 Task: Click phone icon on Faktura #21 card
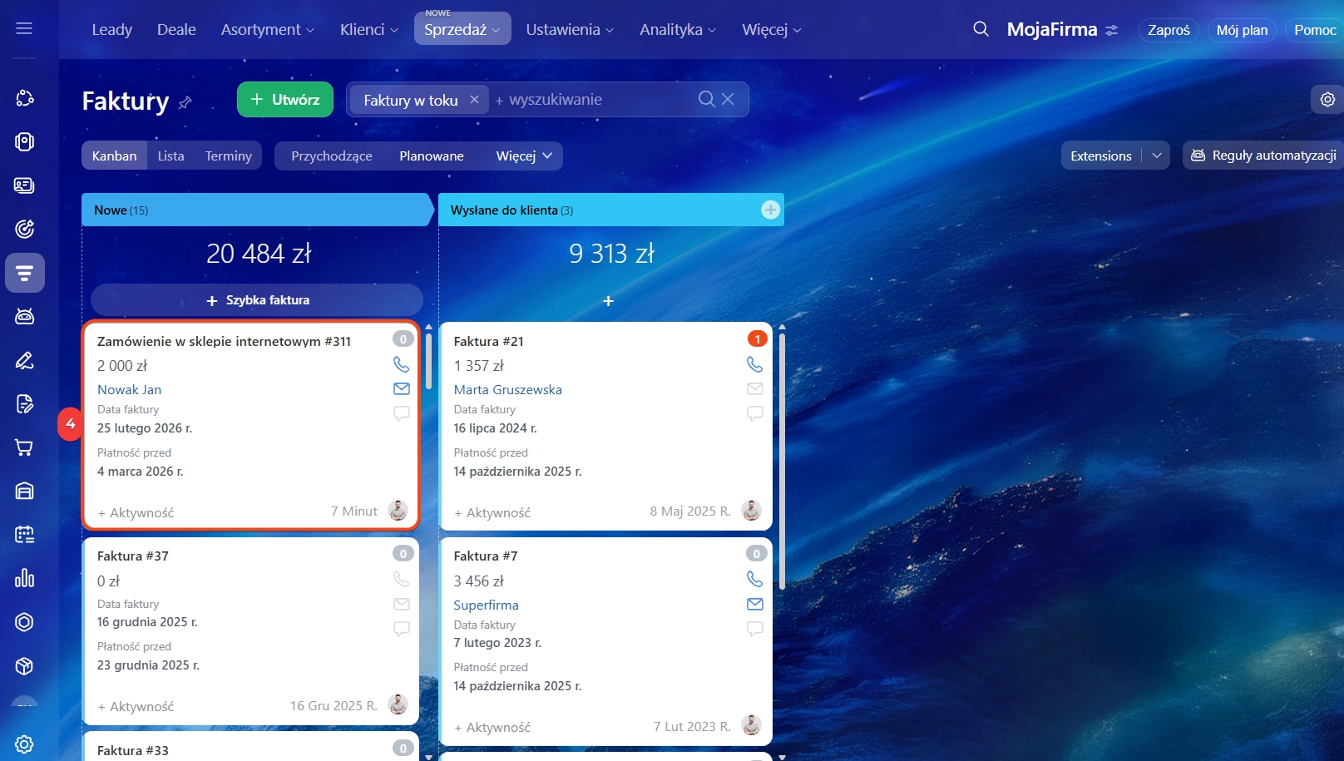tap(755, 364)
